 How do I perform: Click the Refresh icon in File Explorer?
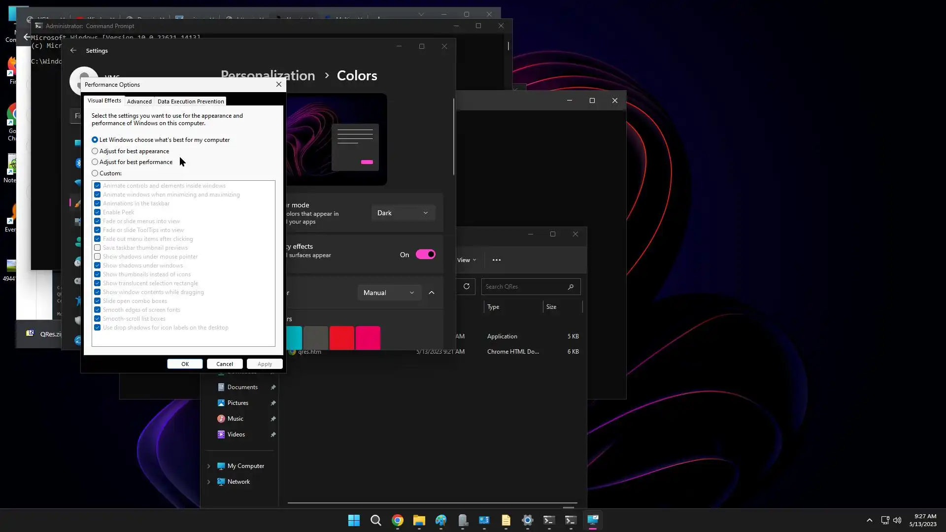coord(466,286)
